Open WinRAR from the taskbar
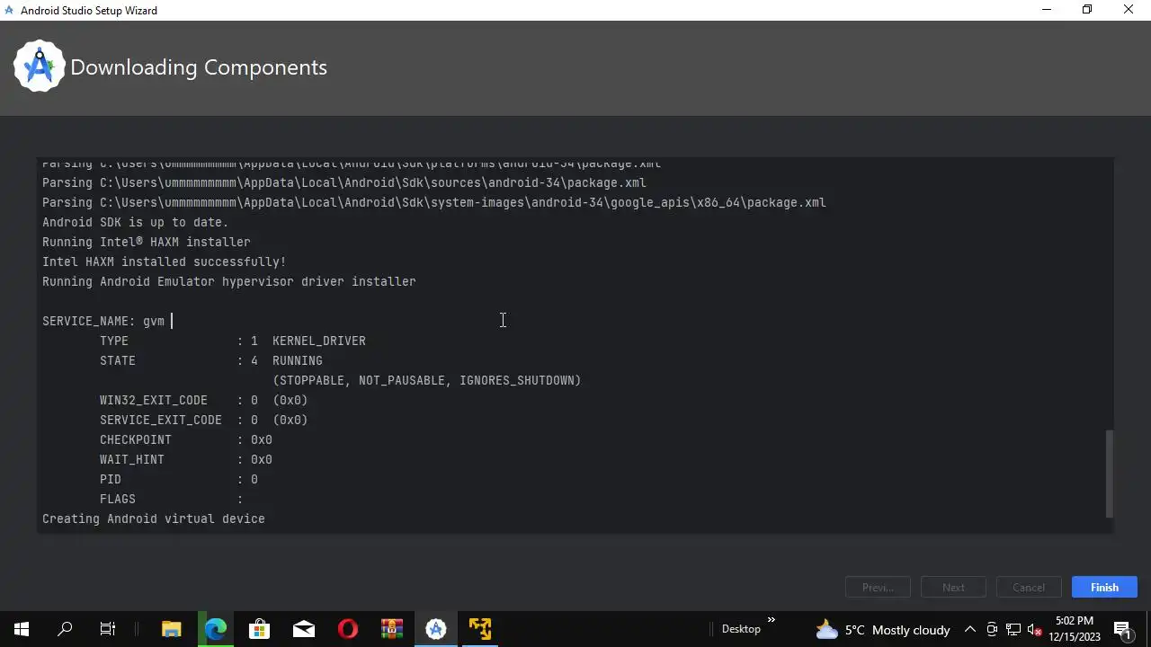 click(392, 629)
